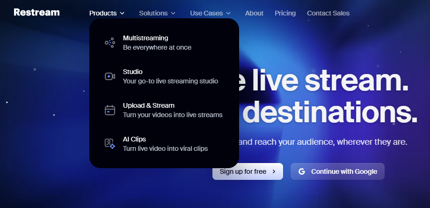The image size is (430, 208).
Task: Collapse the Products menu using its chevron
Action: click(x=122, y=14)
